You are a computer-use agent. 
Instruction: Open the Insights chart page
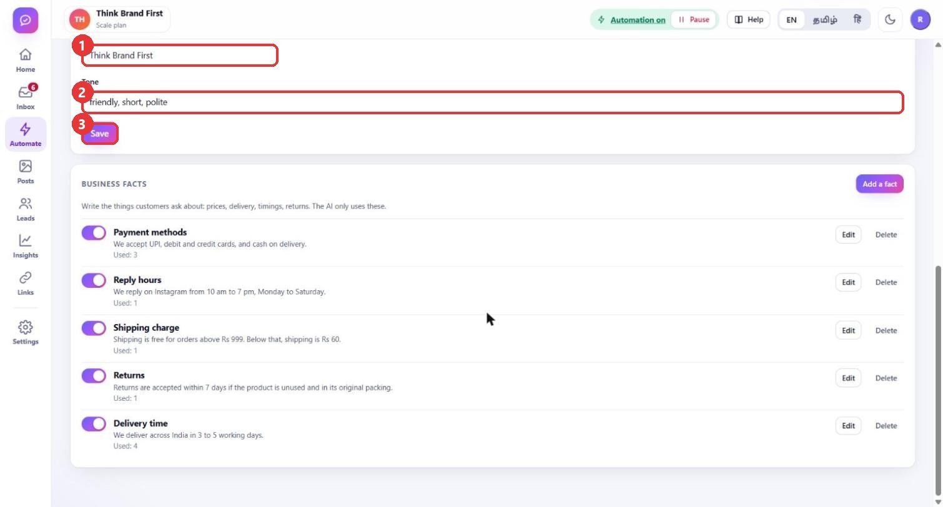26,246
